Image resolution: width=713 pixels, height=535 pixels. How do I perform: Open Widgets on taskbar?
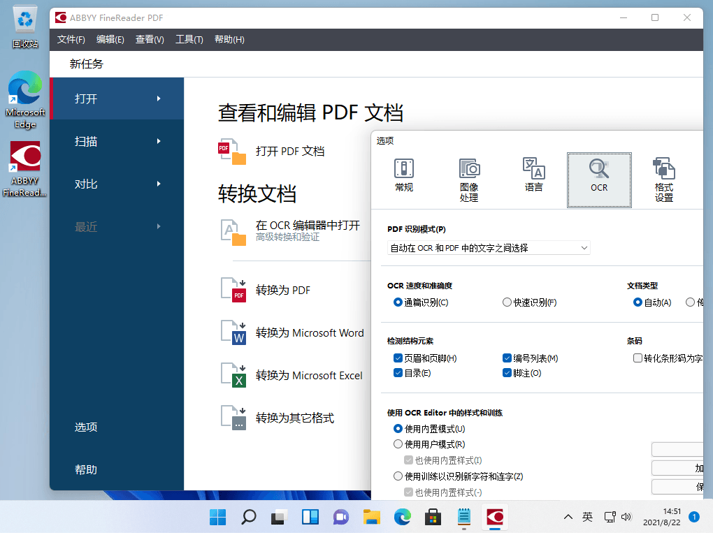click(310, 518)
